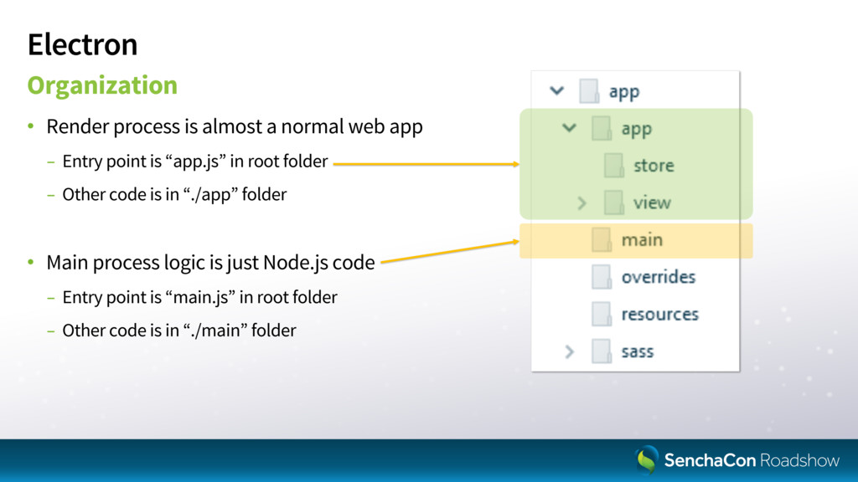This screenshot has height=482, width=858.
Task: Click the green Organization heading
Action: pyautogui.click(x=102, y=85)
